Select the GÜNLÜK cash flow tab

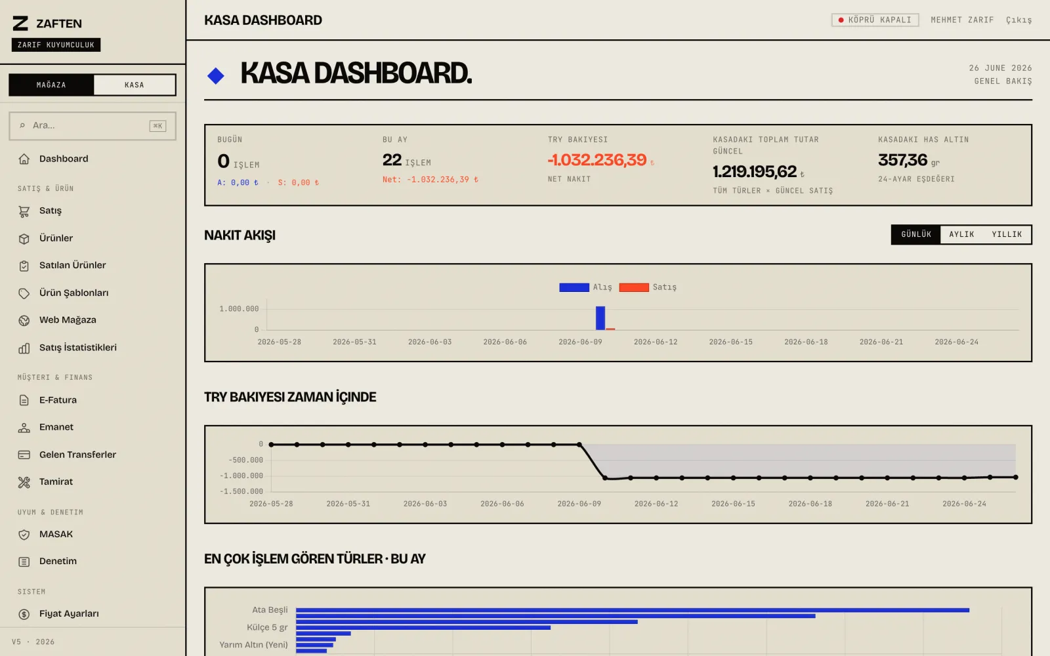coord(916,234)
